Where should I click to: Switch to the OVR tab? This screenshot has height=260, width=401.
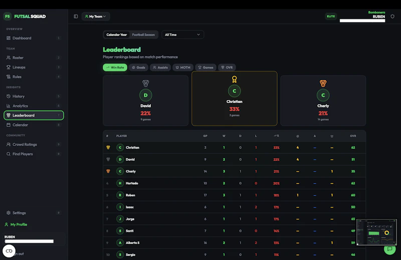click(227, 67)
